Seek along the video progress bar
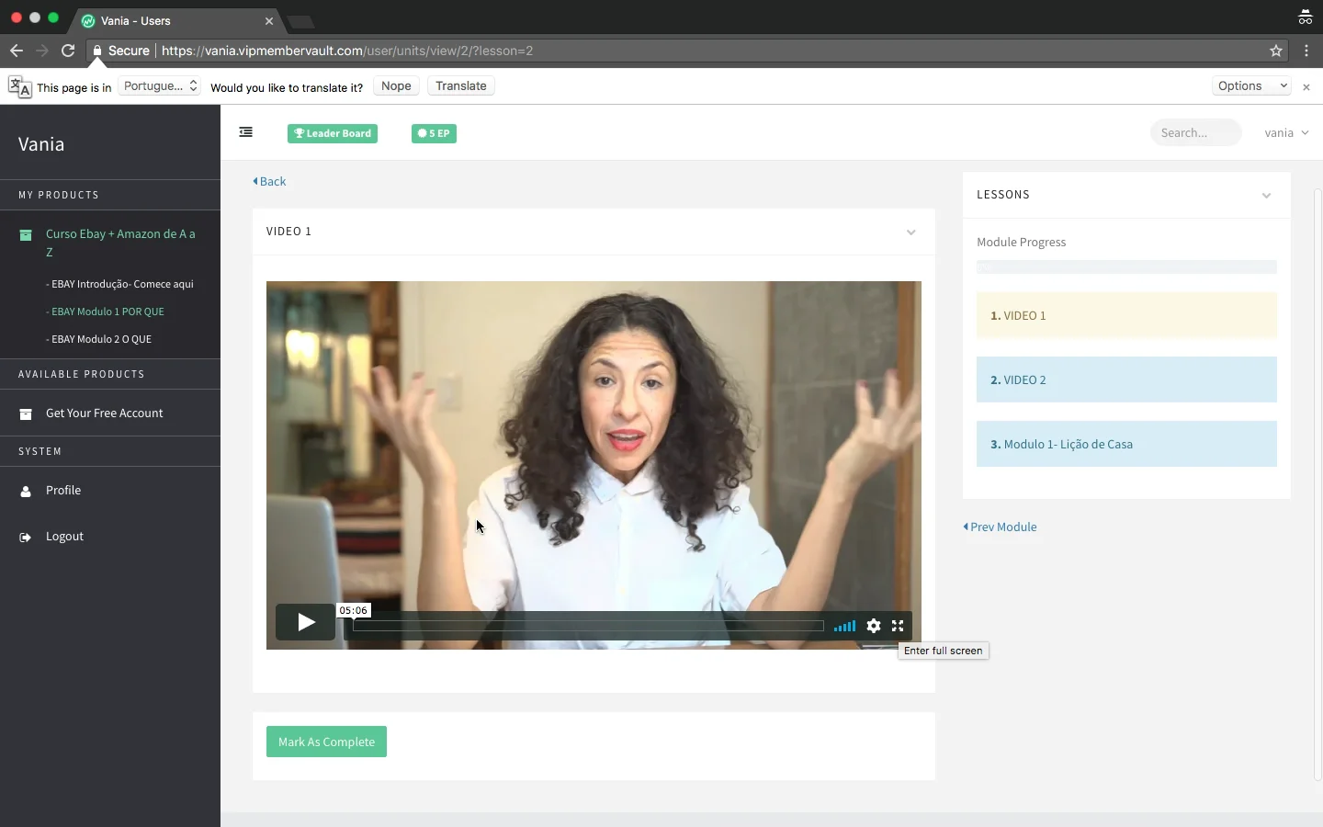 click(x=588, y=626)
